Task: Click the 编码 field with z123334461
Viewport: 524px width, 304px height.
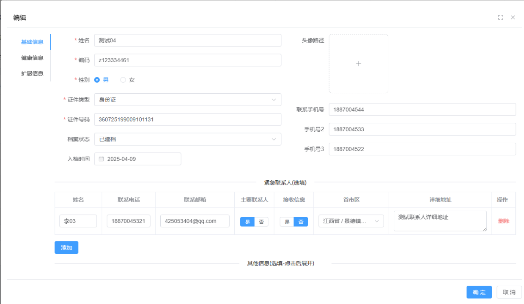Action: (188, 60)
